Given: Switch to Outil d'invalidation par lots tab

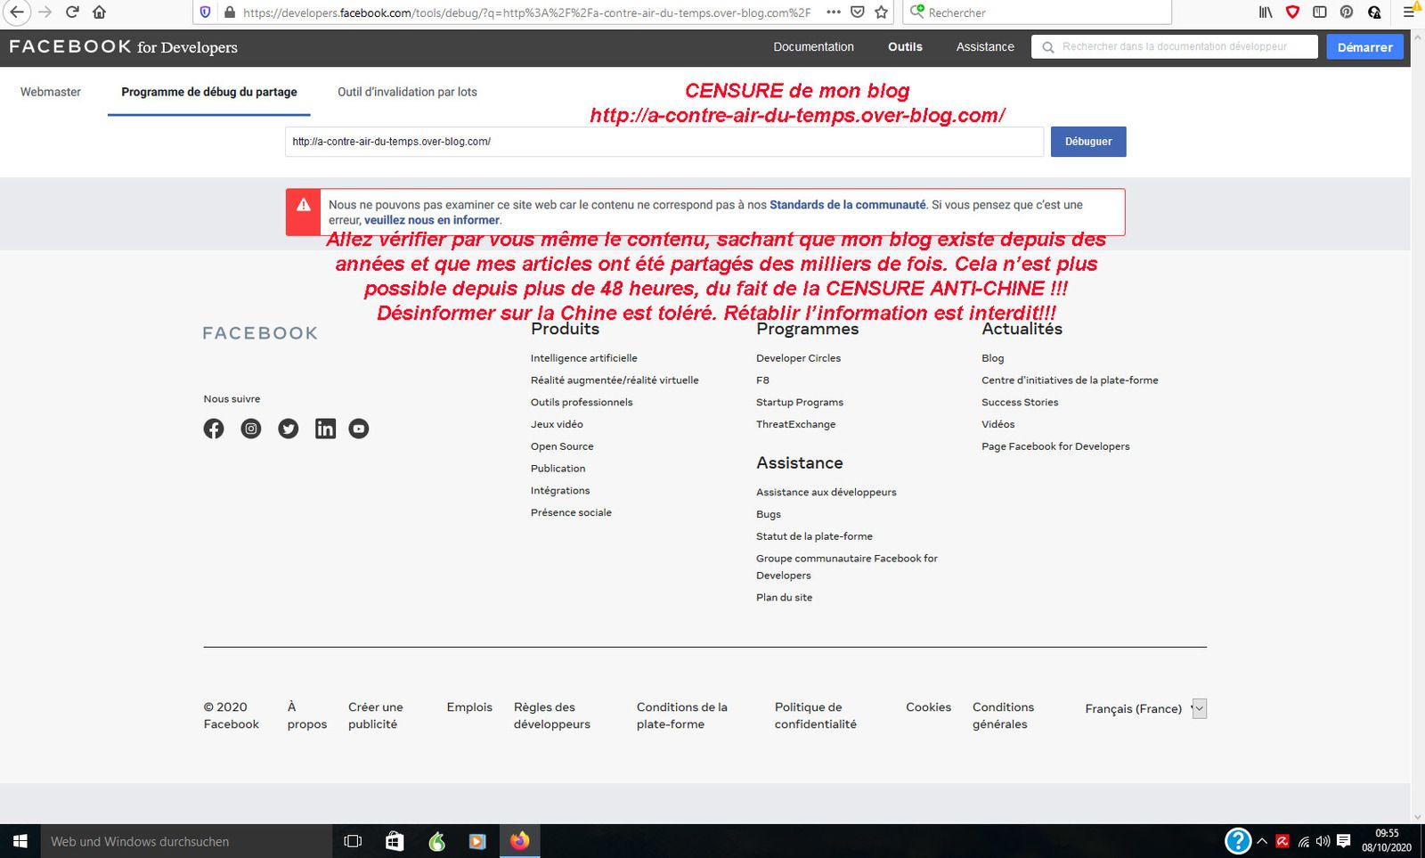Looking at the screenshot, I should [407, 92].
